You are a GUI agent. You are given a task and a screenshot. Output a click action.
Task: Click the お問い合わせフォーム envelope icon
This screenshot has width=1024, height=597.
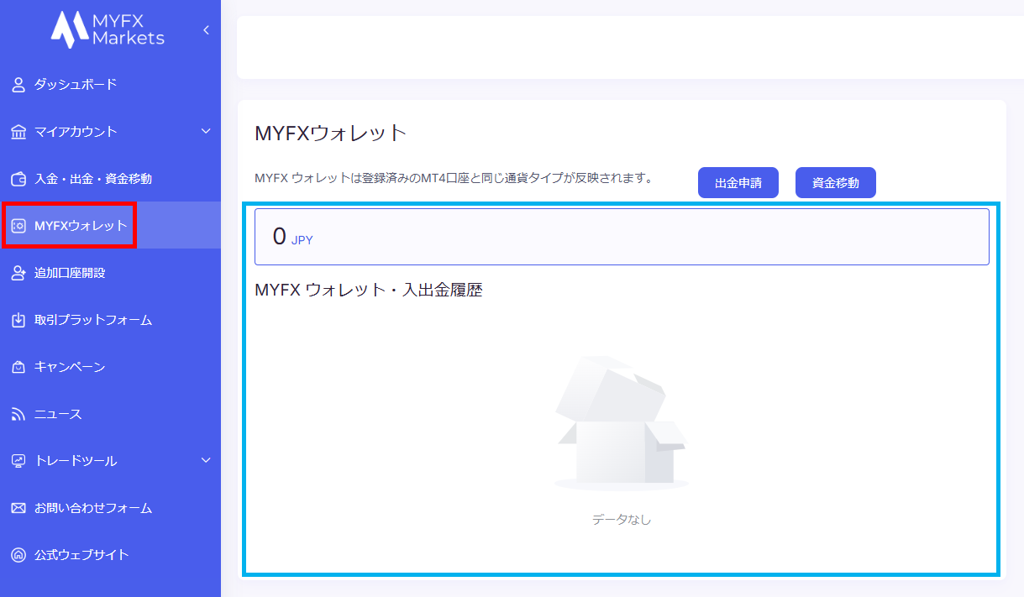(x=18, y=508)
